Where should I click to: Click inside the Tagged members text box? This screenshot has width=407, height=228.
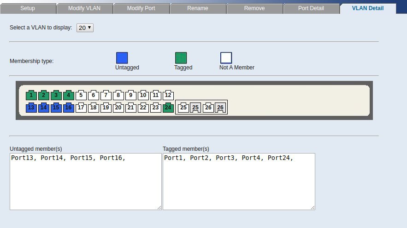click(x=239, y=182)
